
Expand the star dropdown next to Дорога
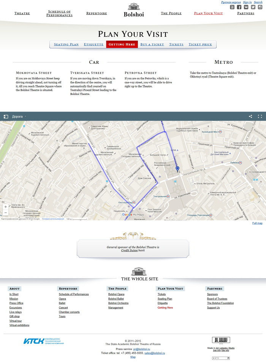pyautogui.click(x=25, y=117)
